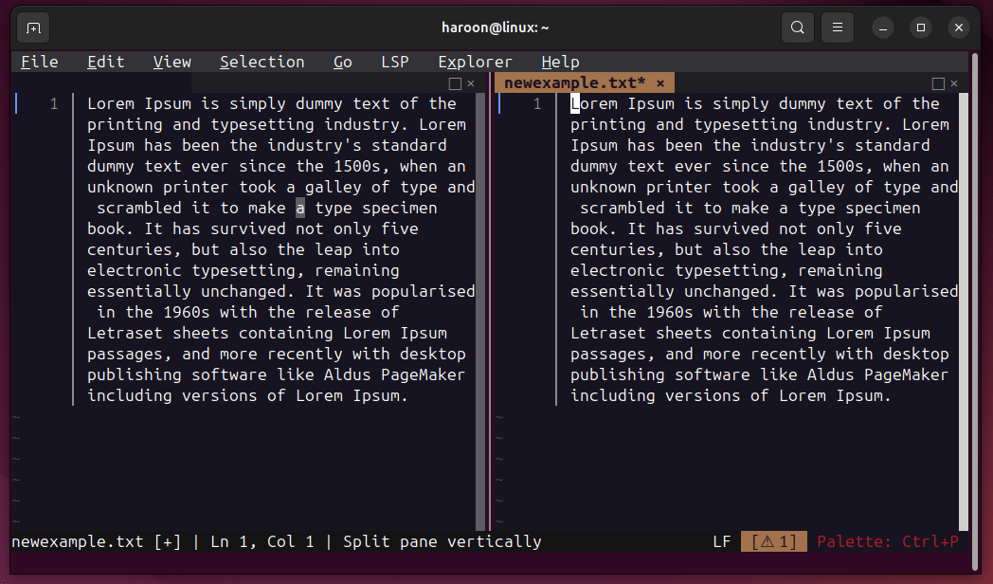Expand the Selection menu

[262, 62]
